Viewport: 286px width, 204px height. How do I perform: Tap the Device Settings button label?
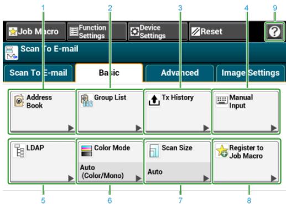point(153,32)
